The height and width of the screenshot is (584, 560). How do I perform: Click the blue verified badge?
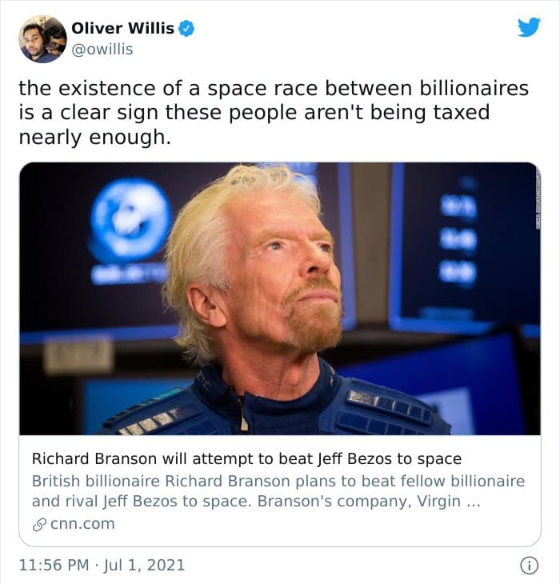186,29
